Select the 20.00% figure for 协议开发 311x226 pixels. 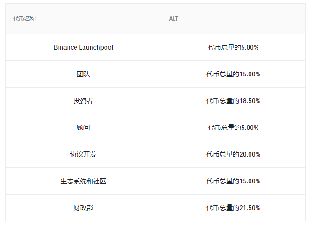(250, 154)
